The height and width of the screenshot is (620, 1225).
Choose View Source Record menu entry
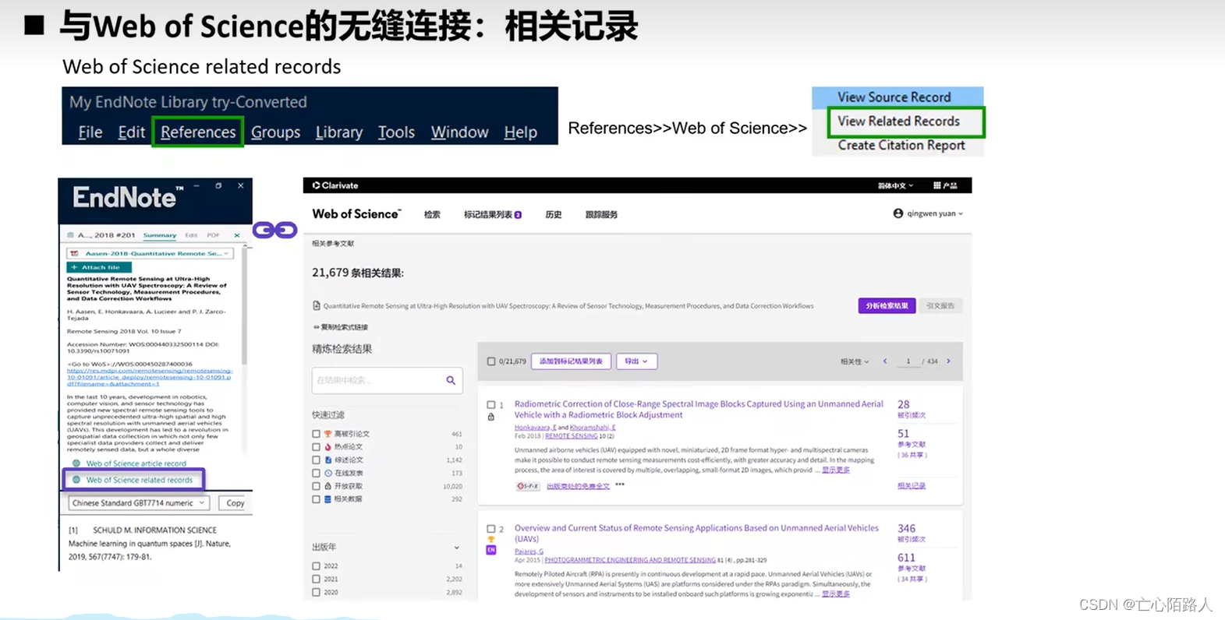coord(894,97)
